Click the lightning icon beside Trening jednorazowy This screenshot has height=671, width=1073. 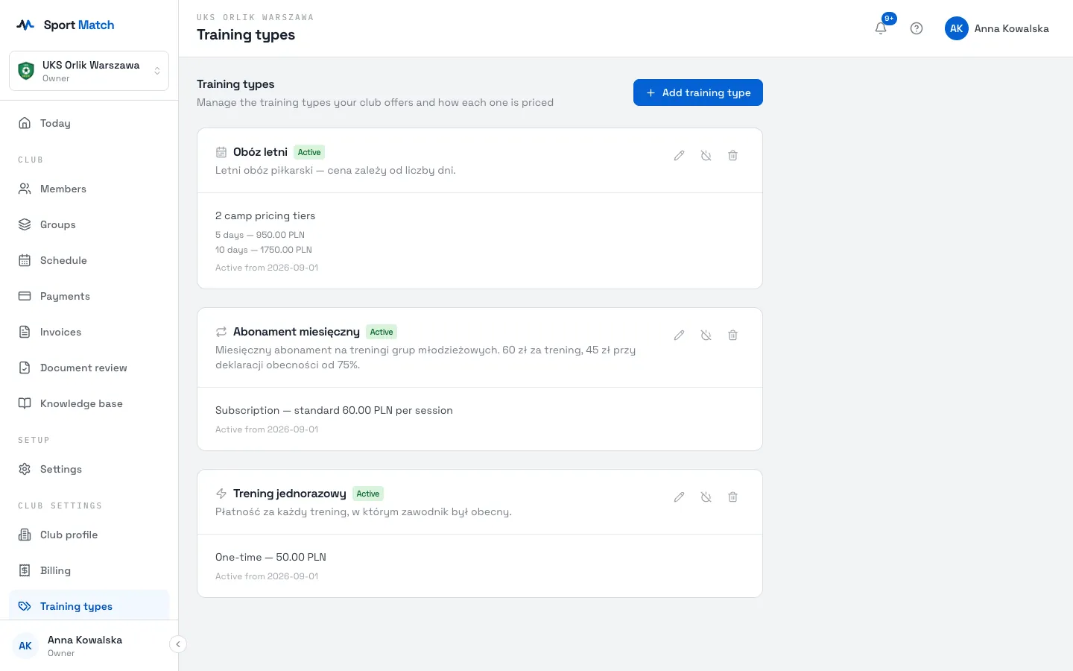pos(221,494)
